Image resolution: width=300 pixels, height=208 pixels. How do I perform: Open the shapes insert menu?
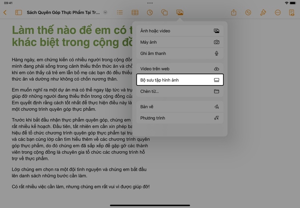164,12
